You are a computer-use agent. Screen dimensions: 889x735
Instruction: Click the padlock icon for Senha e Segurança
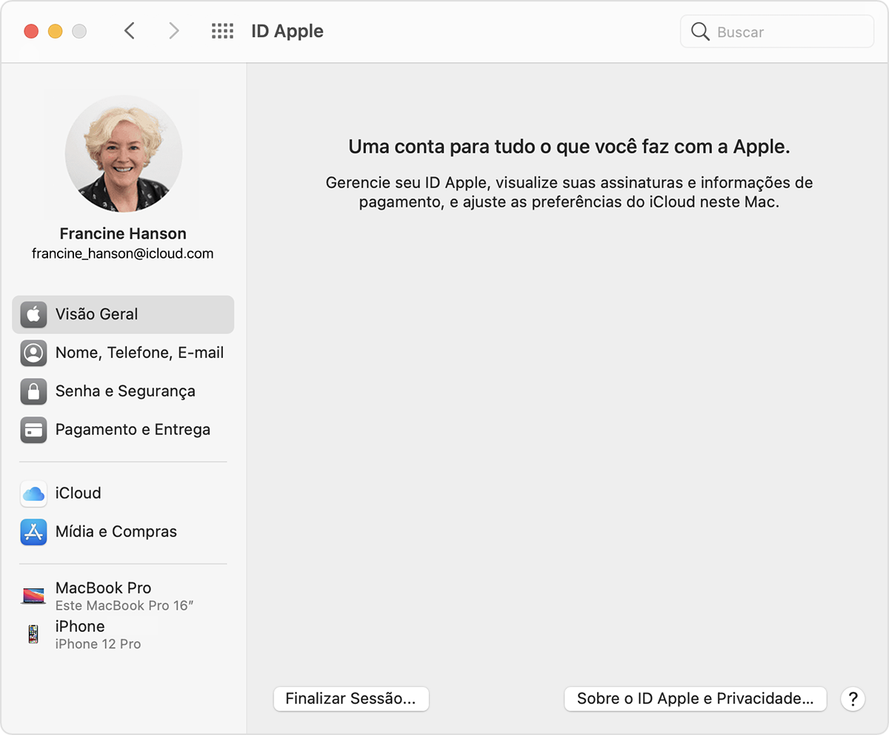tap(33, 391)
